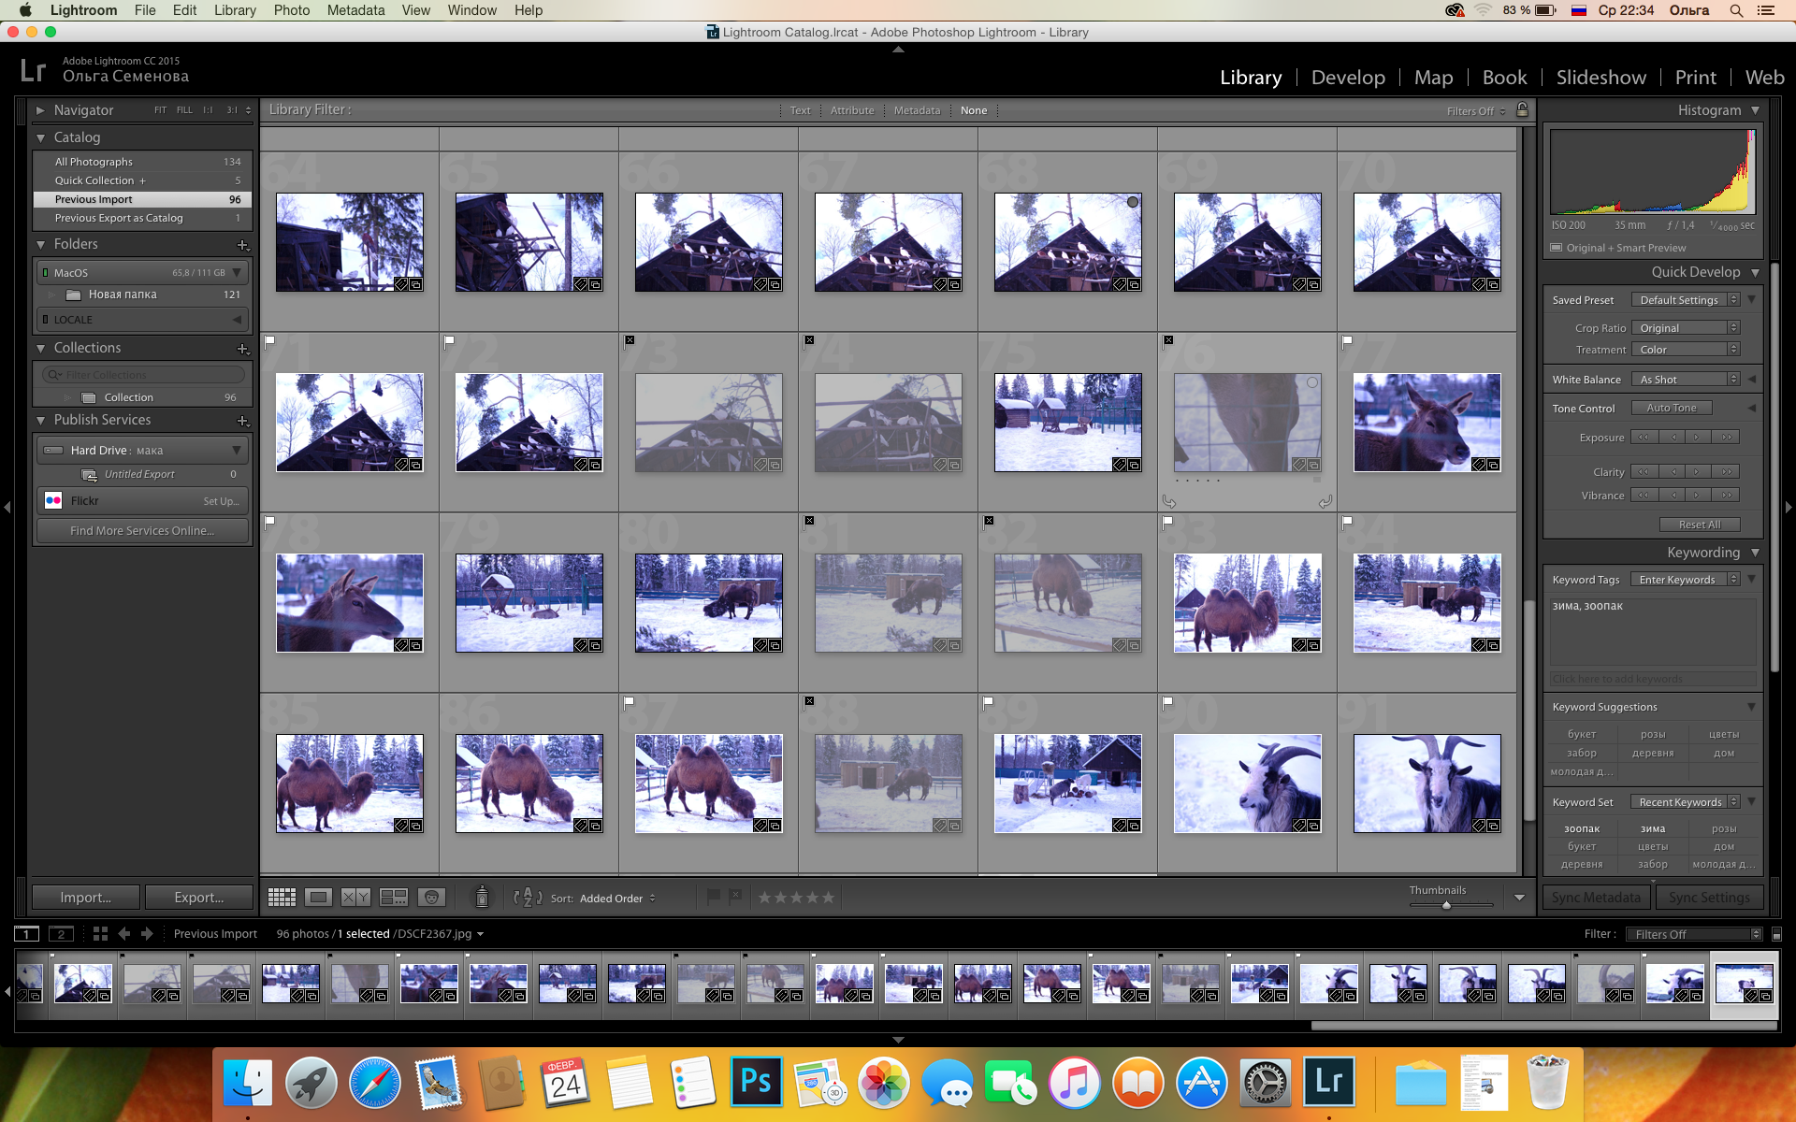Select the Painter spray can tool
The width and height of the screenshot is (1796, 1122).
pyautogui.click(x=482, y=898)
